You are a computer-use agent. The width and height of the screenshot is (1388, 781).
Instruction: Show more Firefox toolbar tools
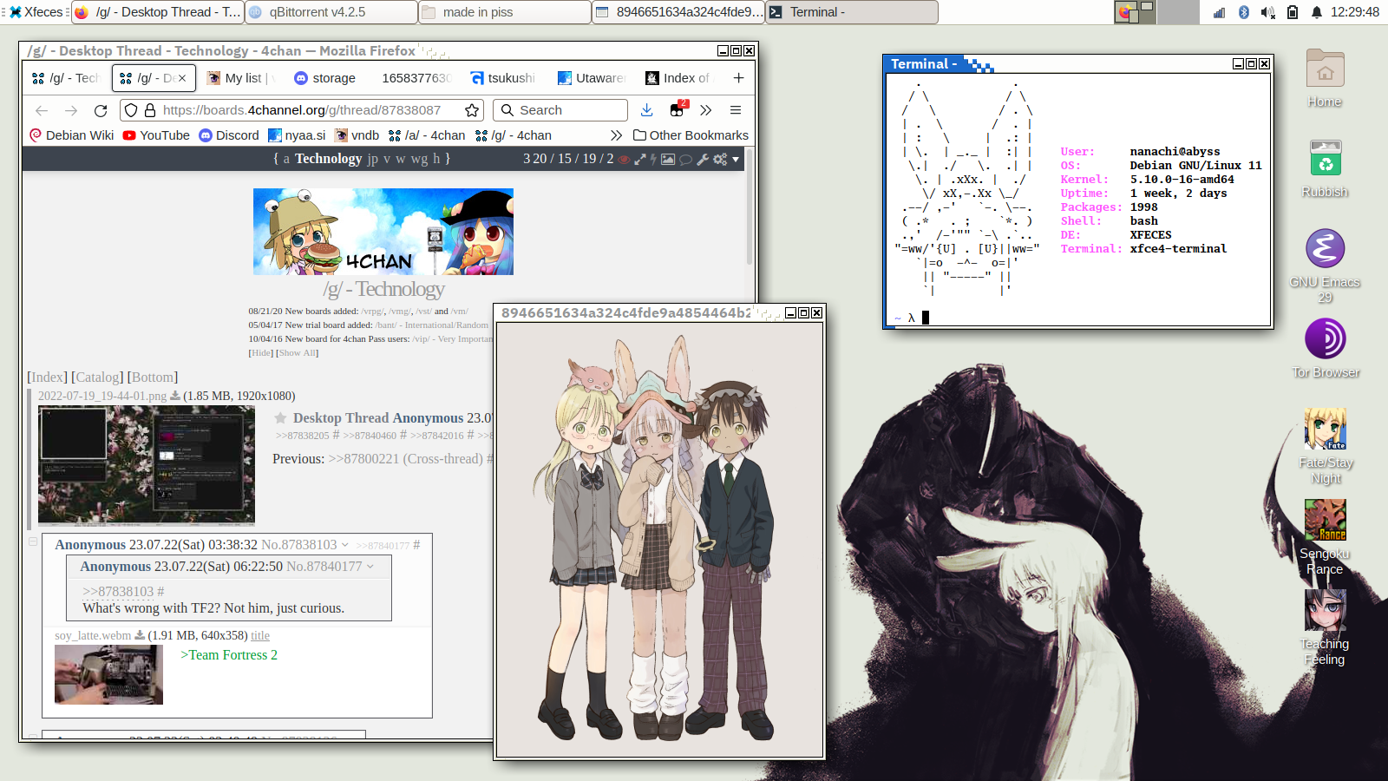coord(706,110)
